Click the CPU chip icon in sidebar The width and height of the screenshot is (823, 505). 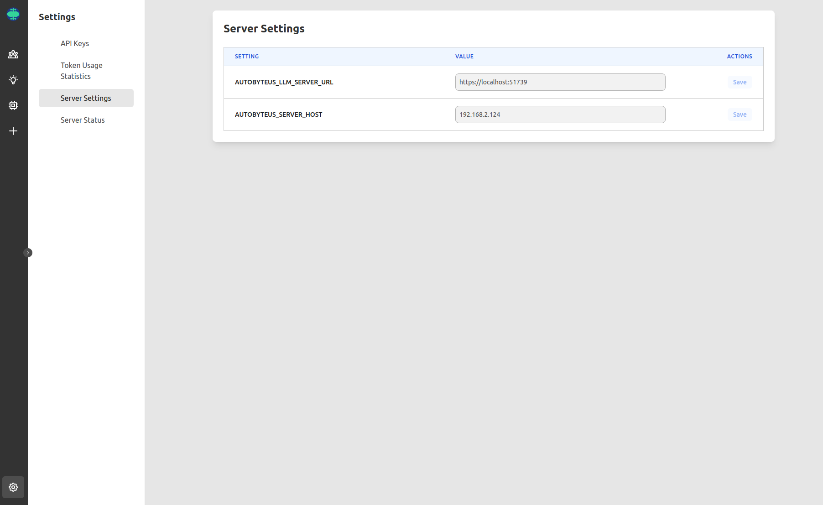point(13,105)
